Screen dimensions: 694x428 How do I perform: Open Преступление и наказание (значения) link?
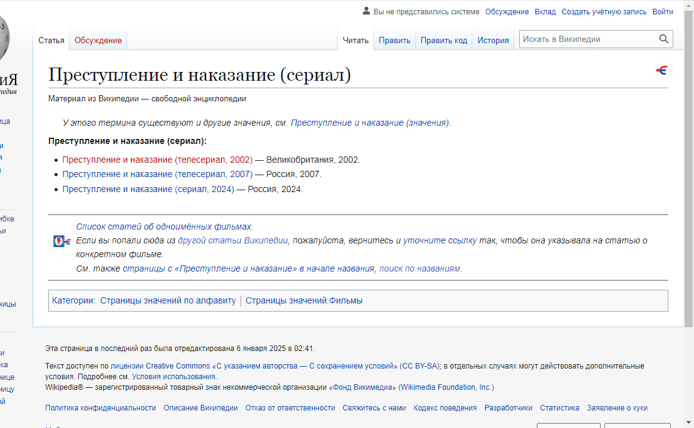370,123
